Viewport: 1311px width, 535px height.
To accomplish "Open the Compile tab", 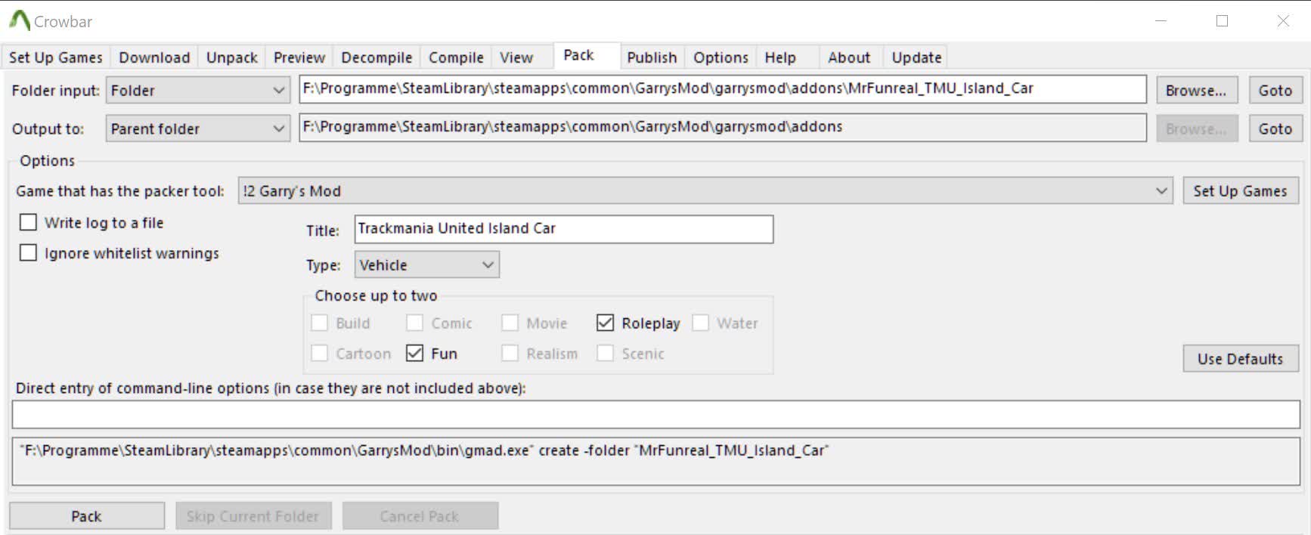I will pyautogui.click(x=456, y=57).
